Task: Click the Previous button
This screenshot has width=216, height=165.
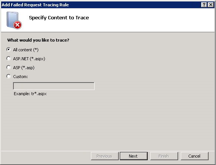Action: [x=105, y=156]
